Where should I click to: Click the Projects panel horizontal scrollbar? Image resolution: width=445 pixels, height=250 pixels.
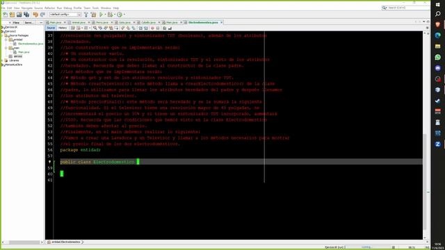[x=24, y=242]
